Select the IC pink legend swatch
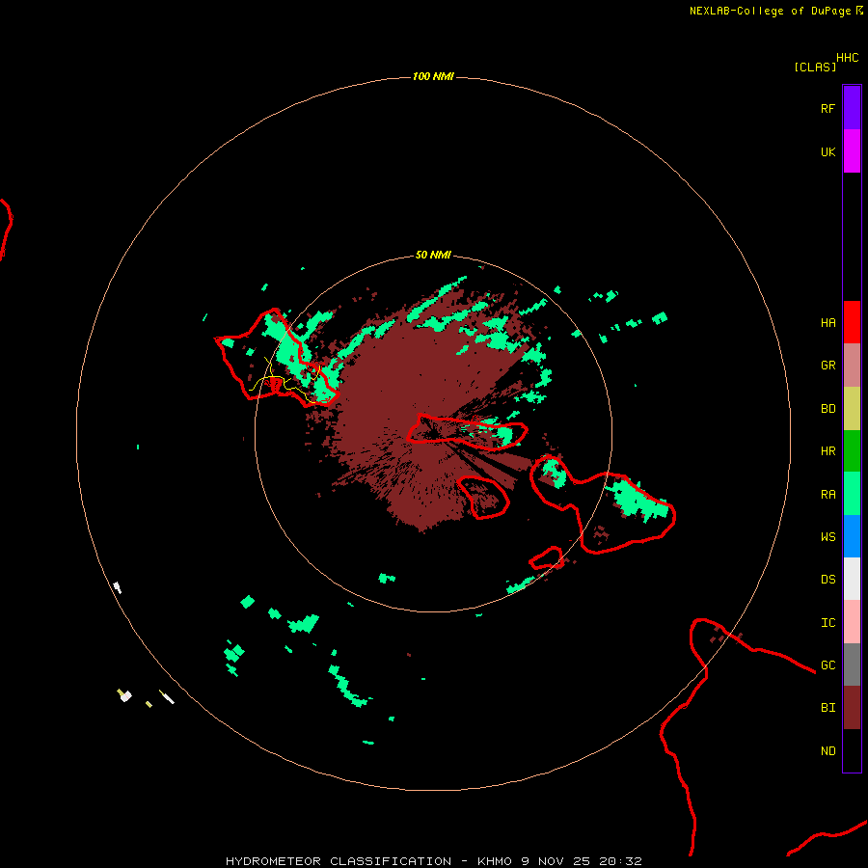The image size is (868, 868). (852, 622)
